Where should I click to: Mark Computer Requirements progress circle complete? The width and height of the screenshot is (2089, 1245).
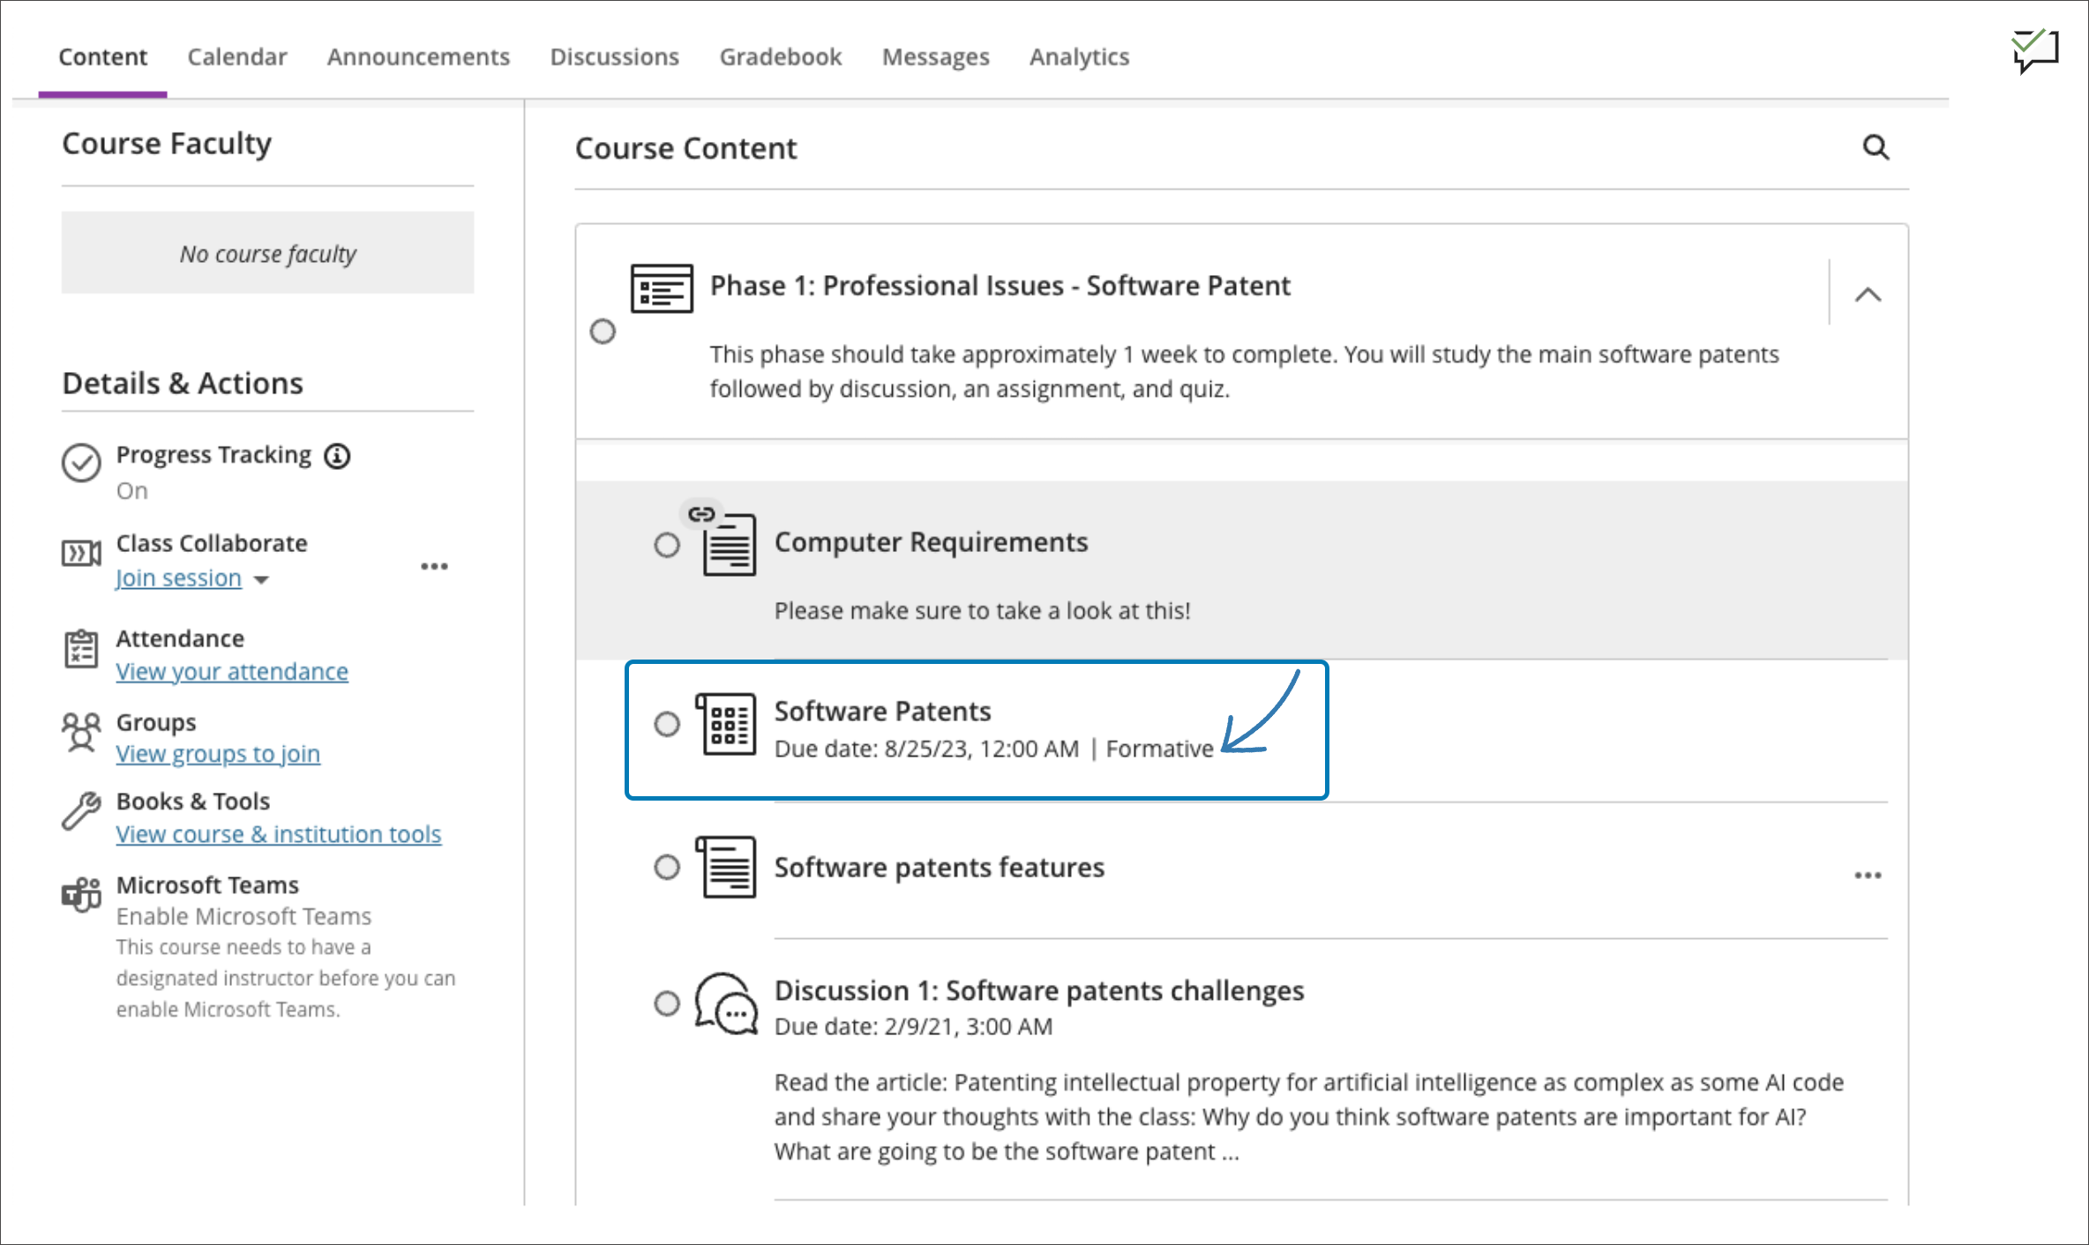(667, 545)
